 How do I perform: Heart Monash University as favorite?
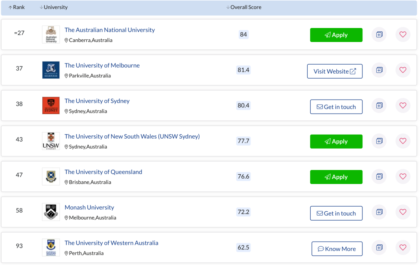tap(403, 212)
